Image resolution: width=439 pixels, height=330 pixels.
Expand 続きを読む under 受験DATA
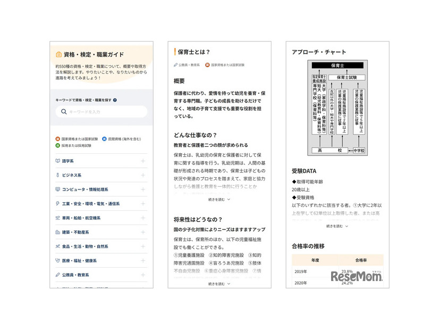click(337, 226)
